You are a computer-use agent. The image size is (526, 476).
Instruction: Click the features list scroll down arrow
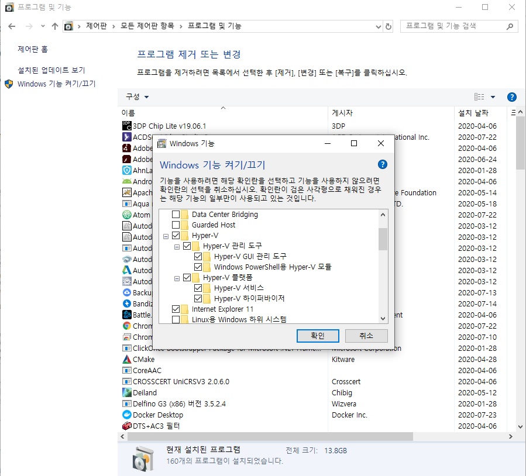pyautogui.click(x=383, y=319)
